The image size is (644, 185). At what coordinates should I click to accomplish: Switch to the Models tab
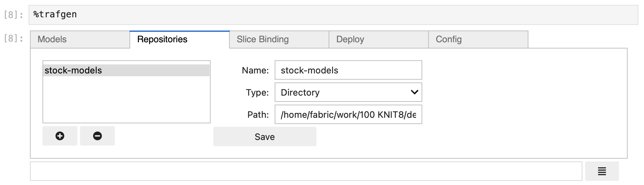[80, 39]
